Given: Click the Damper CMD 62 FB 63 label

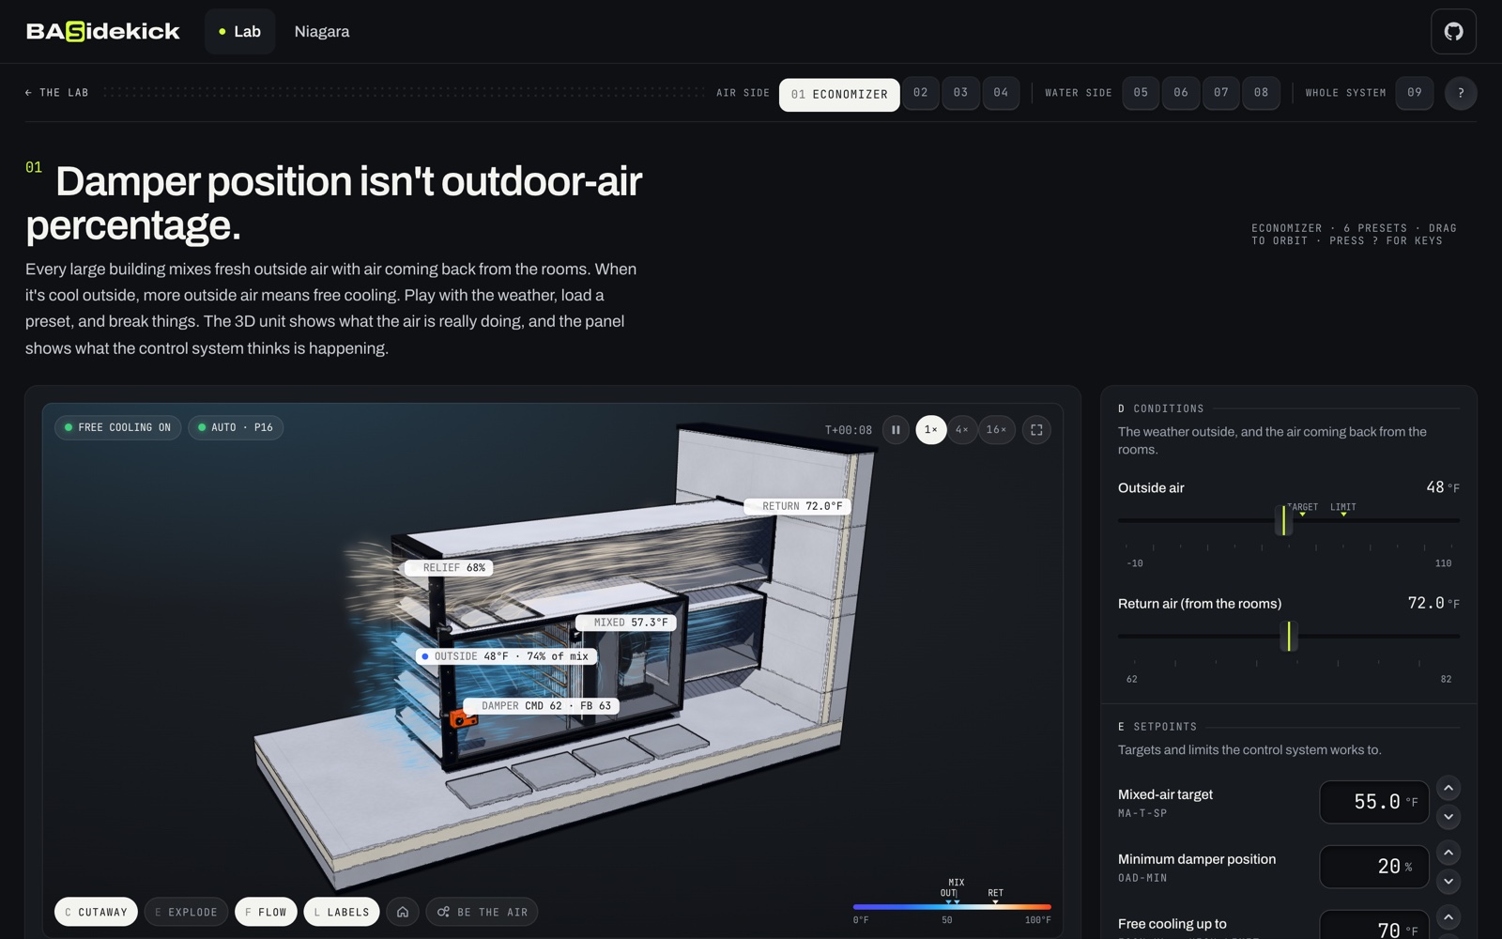Looking at the screenshot, I should coord(542,706).
